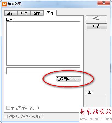
Task: Click the 示例 sample preview box
Action: pos(96,101)
